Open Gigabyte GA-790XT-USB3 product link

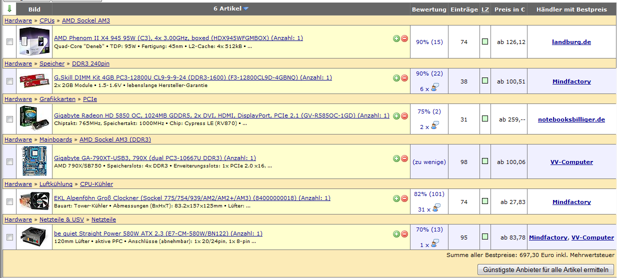tap(154, 158)
